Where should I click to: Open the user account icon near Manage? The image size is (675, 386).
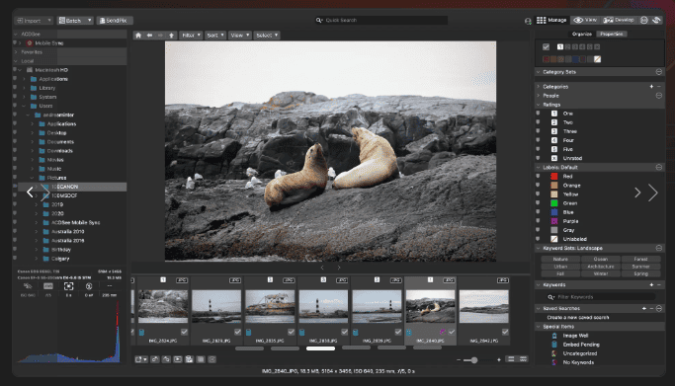[x=528, y=21]
